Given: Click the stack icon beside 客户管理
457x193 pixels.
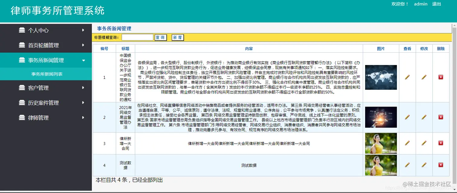Looking at the screenshot, I should 22,88.
